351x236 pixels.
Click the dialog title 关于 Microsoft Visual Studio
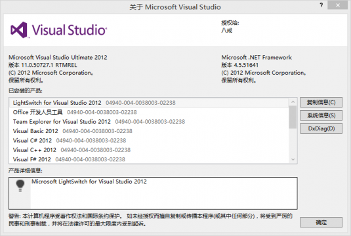coord(175,7)
